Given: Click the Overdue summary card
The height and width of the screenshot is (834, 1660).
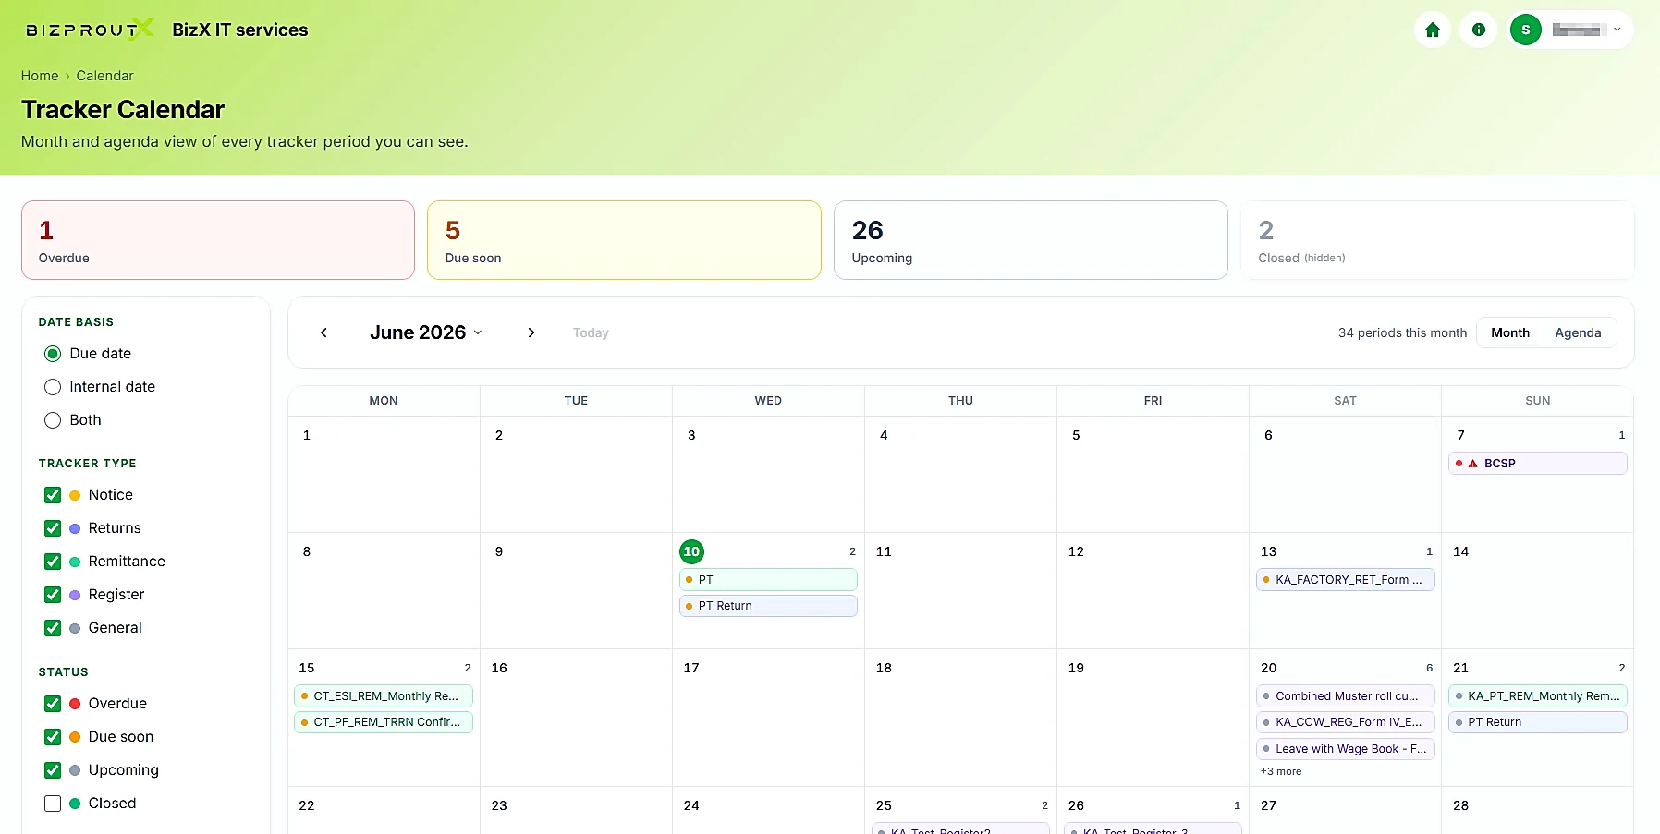Looking at the screenshot, I should [218, 240].
